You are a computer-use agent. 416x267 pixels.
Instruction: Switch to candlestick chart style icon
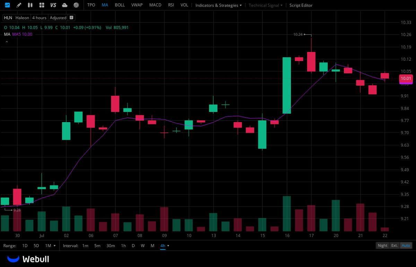[30, 5]
